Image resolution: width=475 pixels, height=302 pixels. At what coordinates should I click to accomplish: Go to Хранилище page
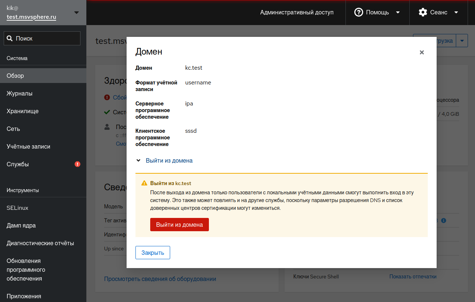point(23,111)
